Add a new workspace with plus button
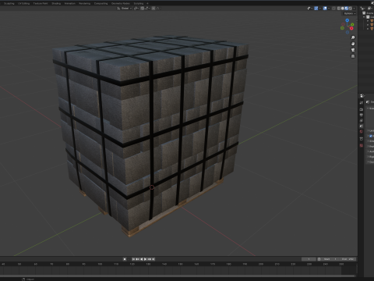374x281 pixels. pyautogui.click(x=147, y=3)
